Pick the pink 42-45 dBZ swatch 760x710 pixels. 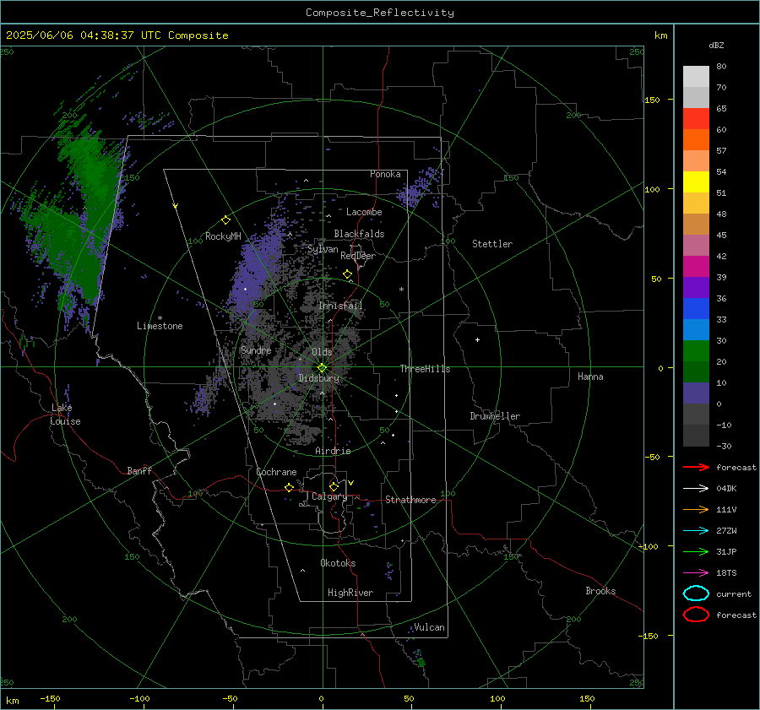coord(696,245)
